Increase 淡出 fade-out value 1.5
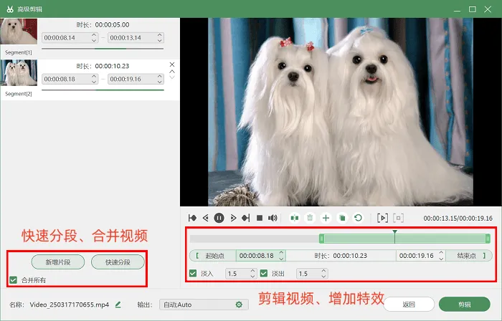The image size is (502, 321). tap(323, 271)
